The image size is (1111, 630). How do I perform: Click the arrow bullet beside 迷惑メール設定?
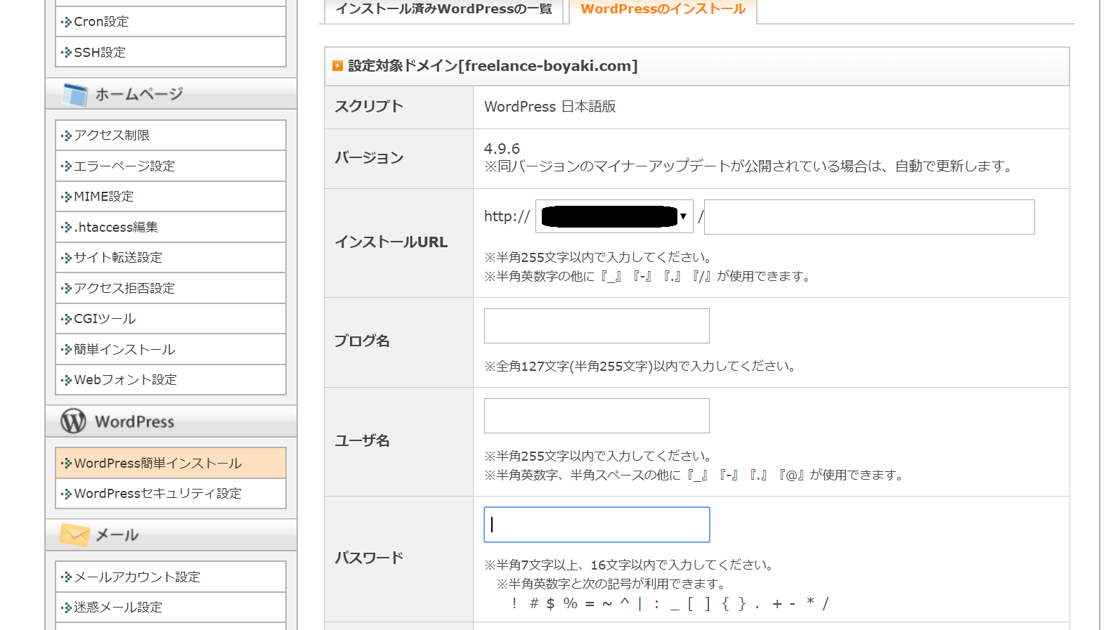coord(66,608)
